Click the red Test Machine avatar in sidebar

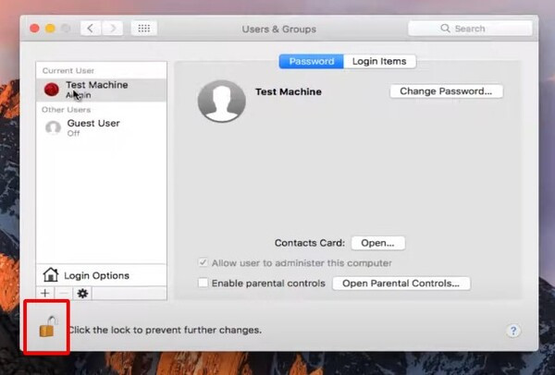52,90
